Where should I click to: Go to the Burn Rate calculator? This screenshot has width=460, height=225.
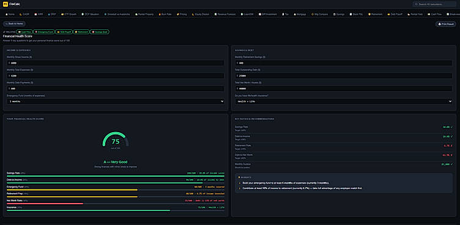165,14
